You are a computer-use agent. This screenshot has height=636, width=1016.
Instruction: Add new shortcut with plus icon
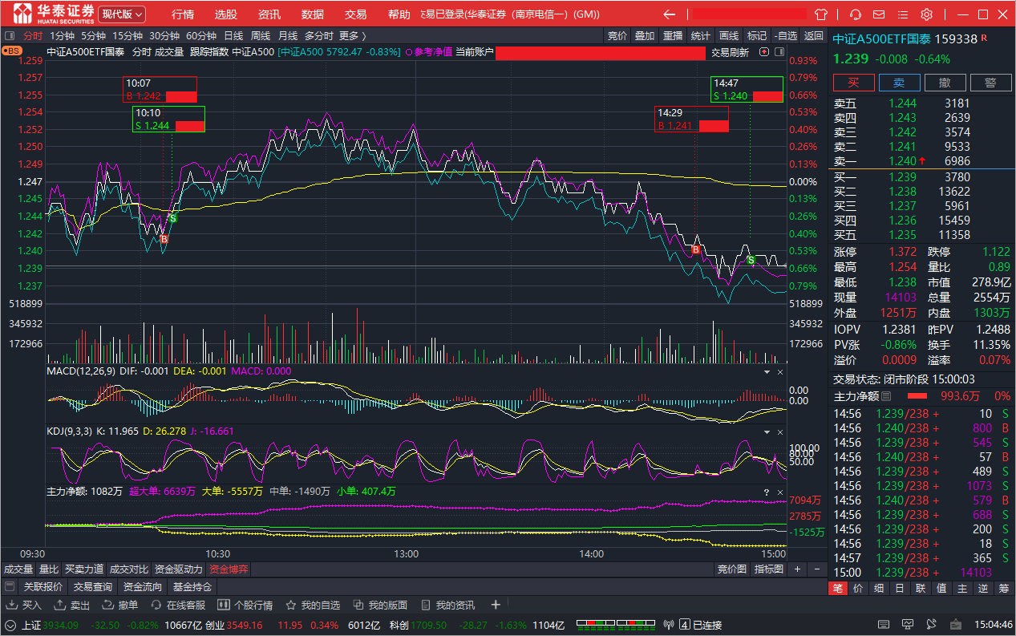tap(496, 605)
